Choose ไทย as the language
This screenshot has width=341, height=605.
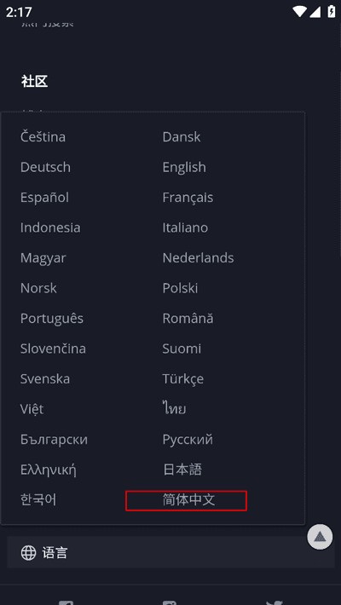click(174, 409)
